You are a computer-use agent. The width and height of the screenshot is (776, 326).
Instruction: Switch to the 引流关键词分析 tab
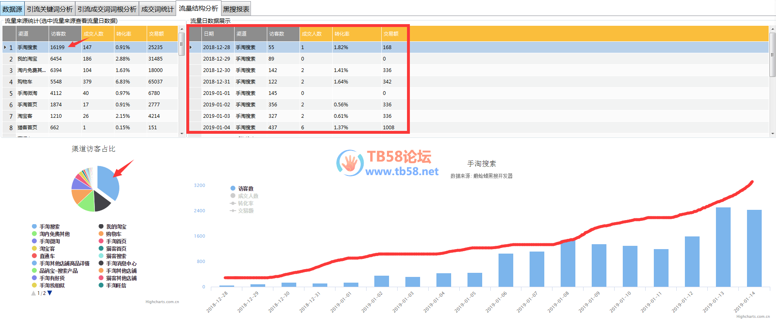(x=50, y=9)
